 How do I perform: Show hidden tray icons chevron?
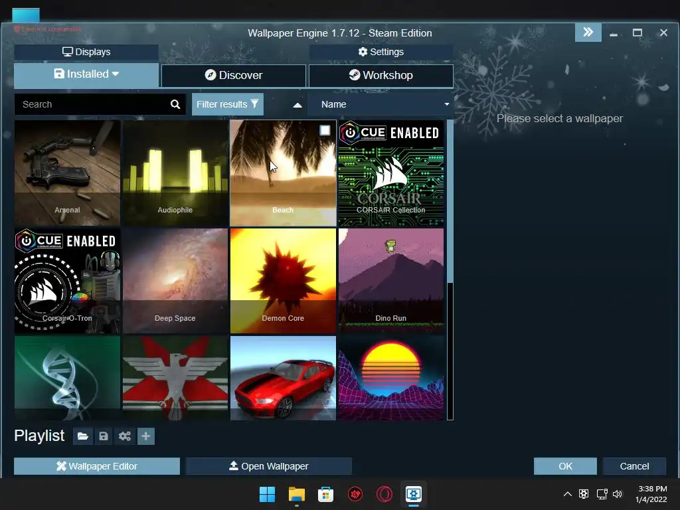(567, 494)
